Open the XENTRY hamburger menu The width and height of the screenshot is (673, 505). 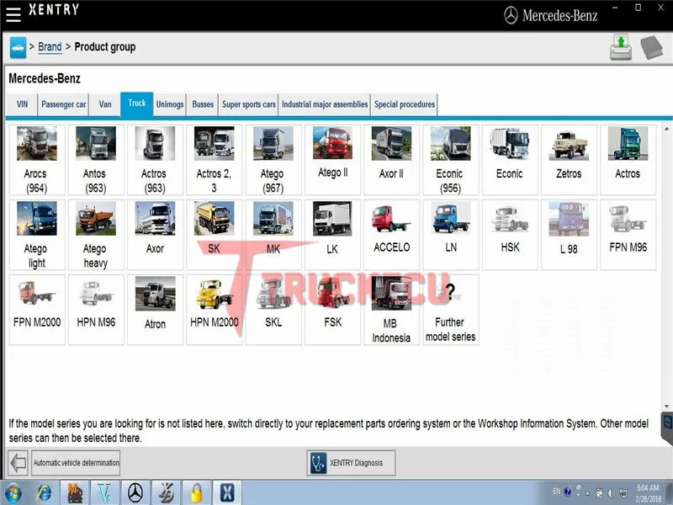(13, 13)
